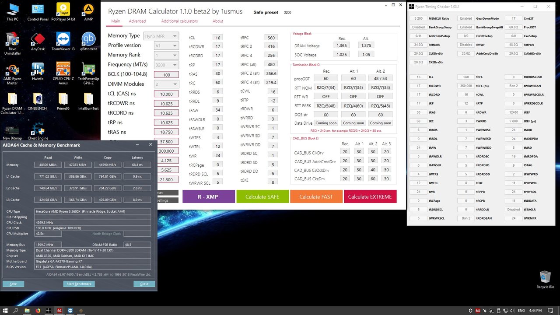The height and width of the screenshot is (315, 560).
Task: Click Memory Latency value 68.4 ns
Action: click(137, 165)
